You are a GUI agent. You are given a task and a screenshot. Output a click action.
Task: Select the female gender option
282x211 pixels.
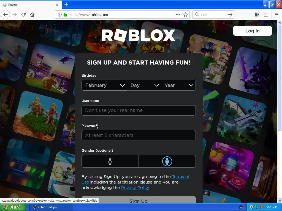(110, 161)
